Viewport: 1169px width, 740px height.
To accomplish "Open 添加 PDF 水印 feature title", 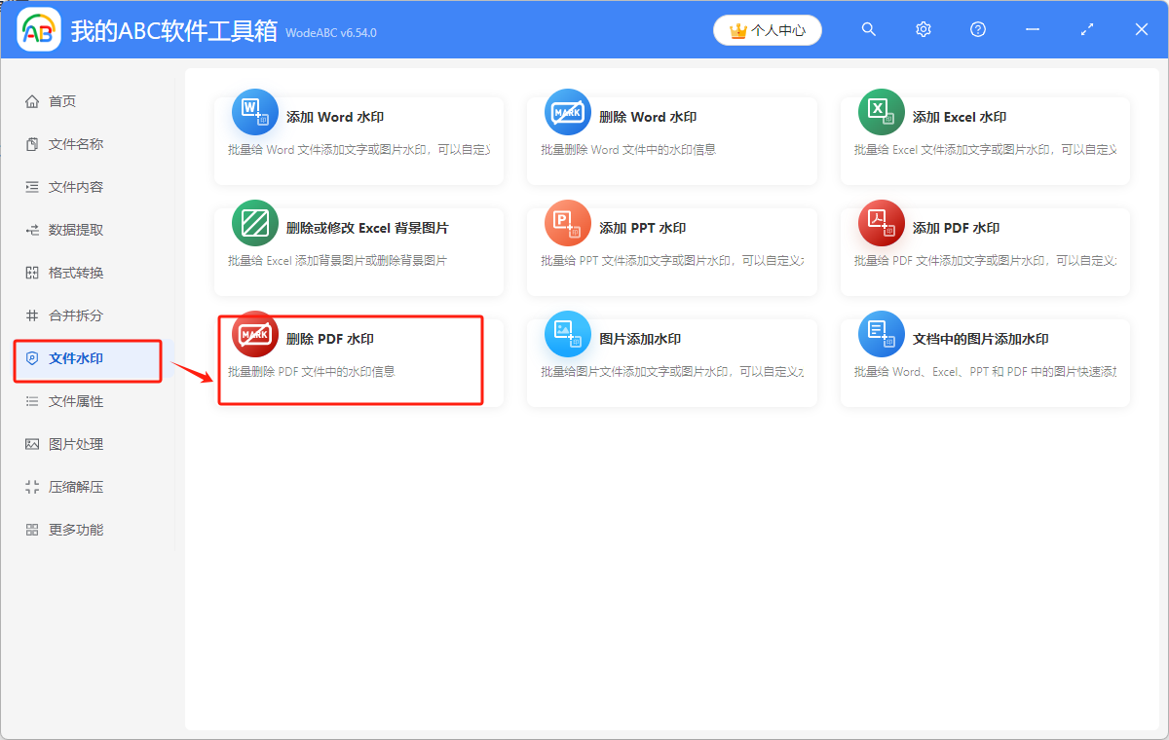I will click(x=956, y=228).
